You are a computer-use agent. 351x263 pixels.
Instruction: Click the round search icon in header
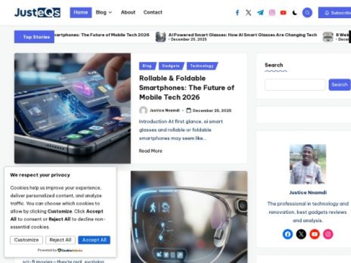(x=307, y=13)
